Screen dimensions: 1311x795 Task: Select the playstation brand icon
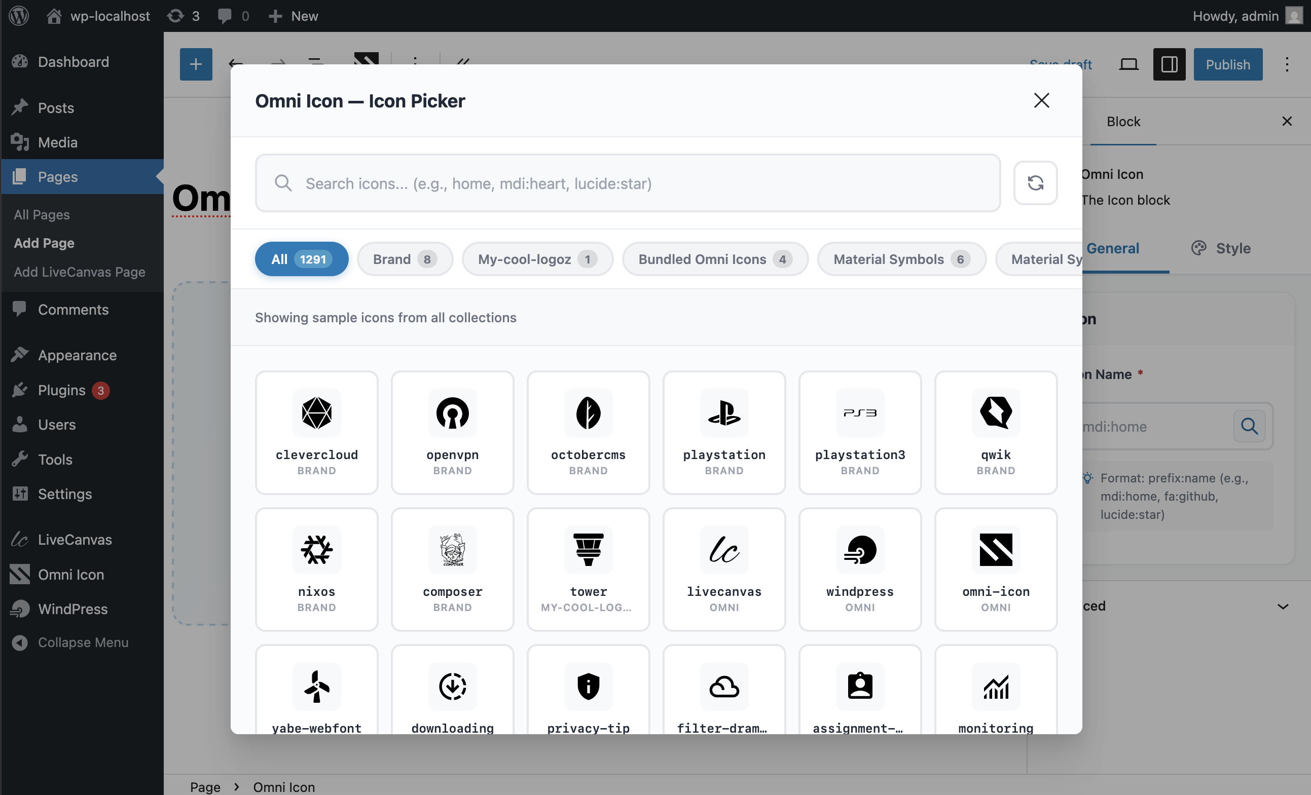pos(723,432)
